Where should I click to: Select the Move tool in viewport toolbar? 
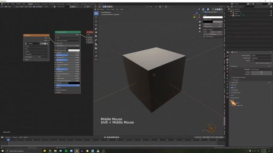(x=96, y=21)
